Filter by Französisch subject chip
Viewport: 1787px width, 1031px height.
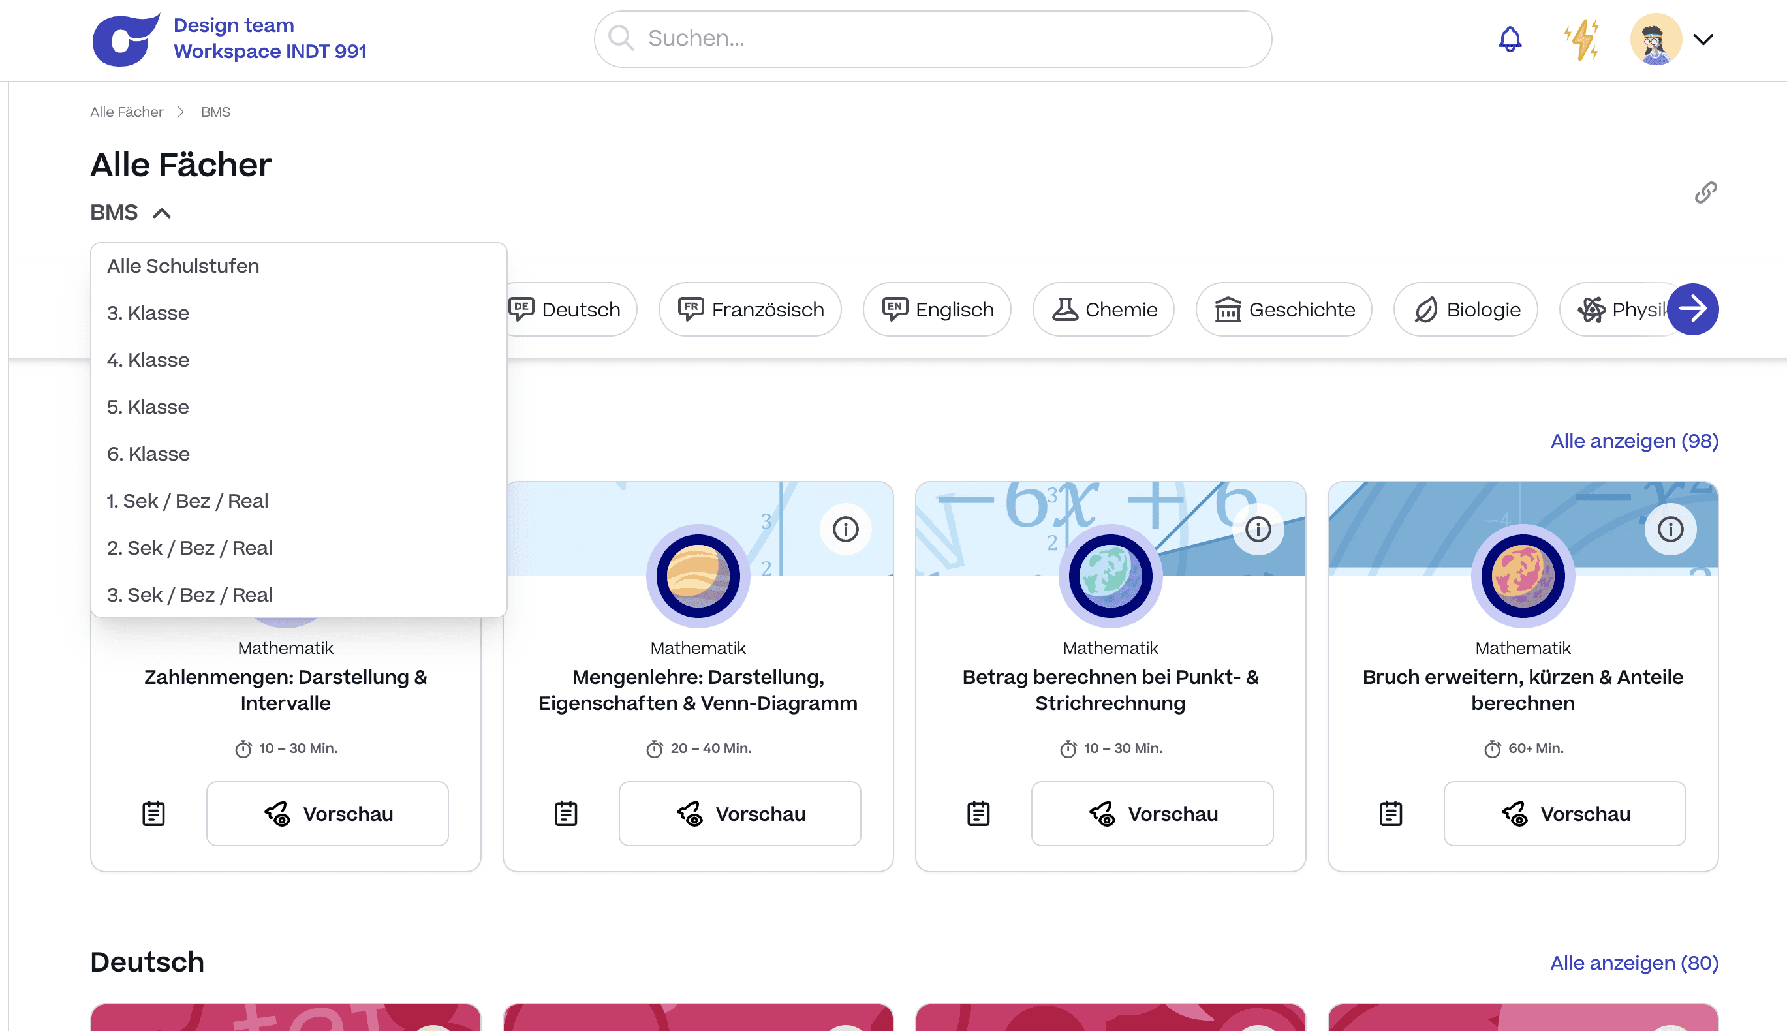(749, 309)
